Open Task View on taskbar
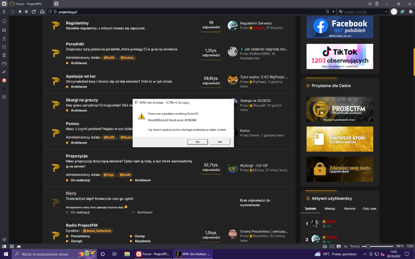Screen dimensions: 415x259 pyautogui.click(x=115, y=254)
